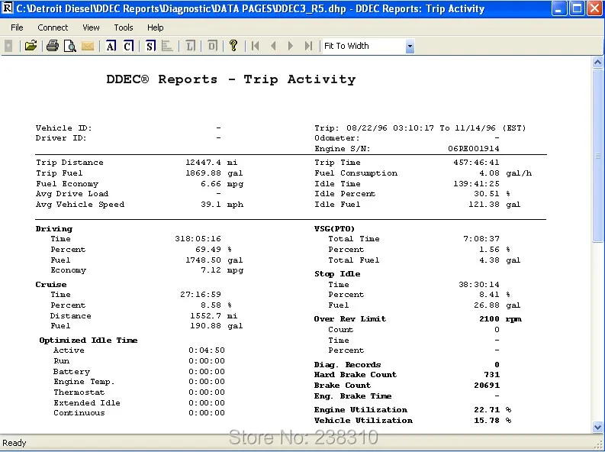
Task: Go to the first page arrow
Action: tap(255, 46)
